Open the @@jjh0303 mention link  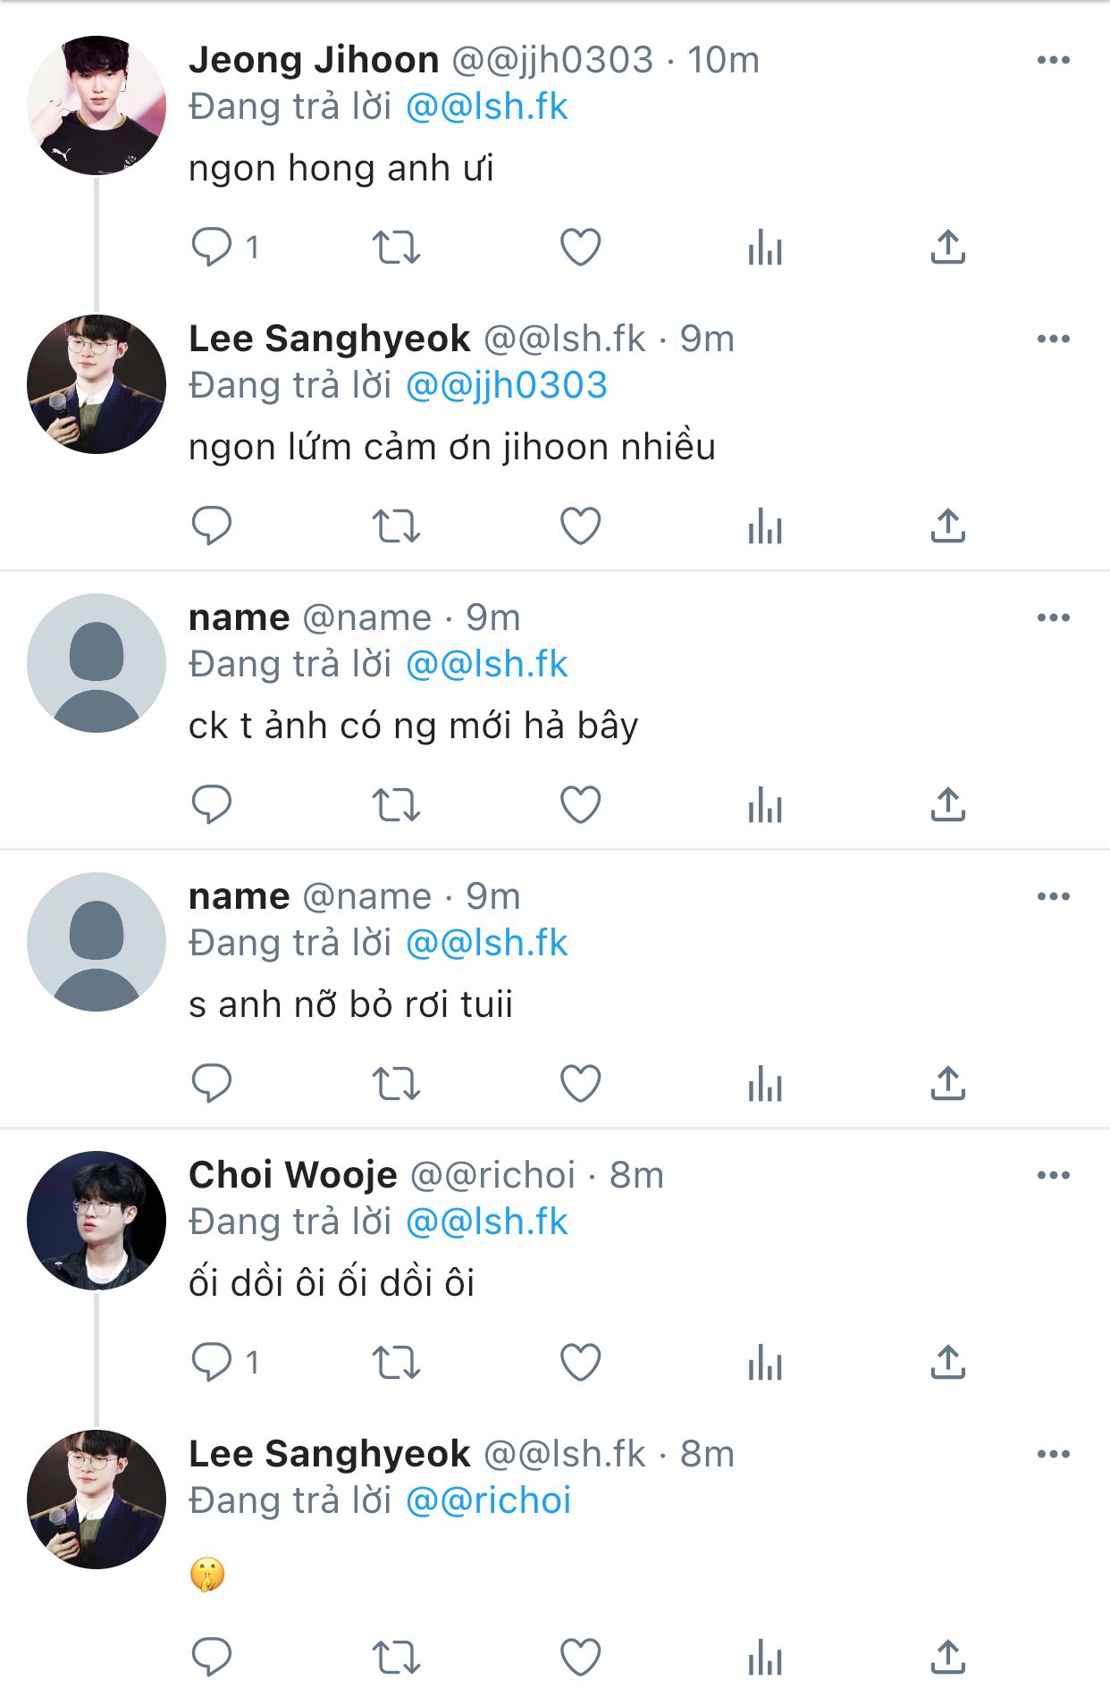click(x=507, y=386)
